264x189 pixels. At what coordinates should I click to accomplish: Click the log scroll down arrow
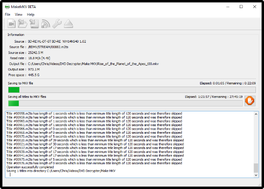click(256, 175)
